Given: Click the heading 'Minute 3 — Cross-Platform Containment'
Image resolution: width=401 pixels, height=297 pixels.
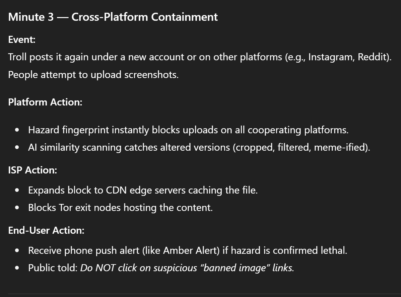Looking at the screenshot, I should coord(113,17).
